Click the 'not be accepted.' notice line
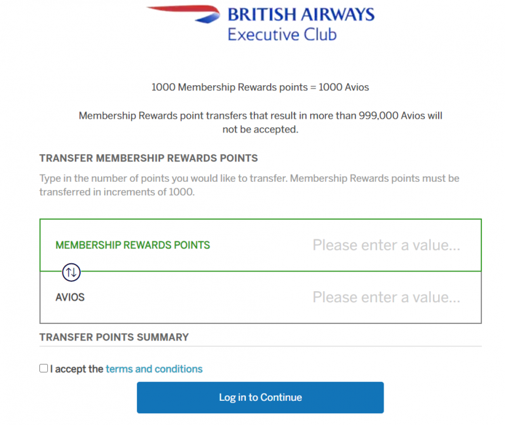The image size is (505, 425). point(260,129)
